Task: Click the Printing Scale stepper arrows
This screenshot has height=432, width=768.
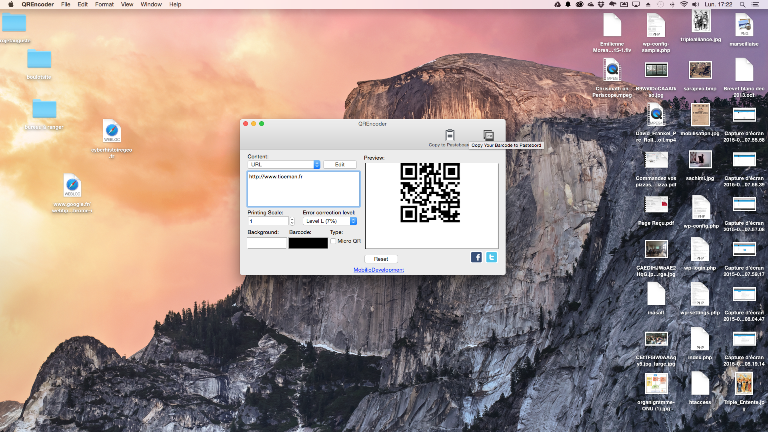Action: click(292, 221)
